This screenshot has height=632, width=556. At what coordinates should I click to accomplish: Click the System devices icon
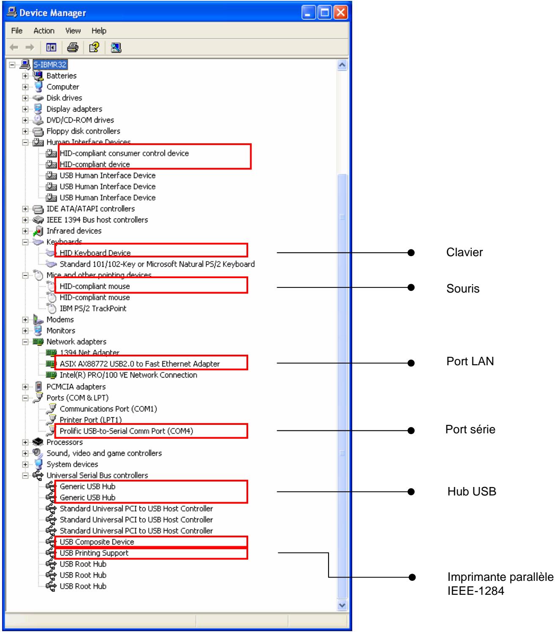click(38, 464)
